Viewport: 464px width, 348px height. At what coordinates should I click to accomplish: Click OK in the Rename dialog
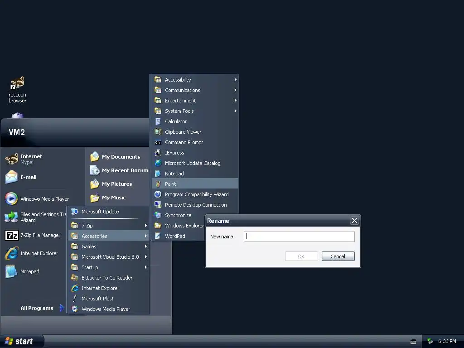pyautogui.click(x=301, y=256)
